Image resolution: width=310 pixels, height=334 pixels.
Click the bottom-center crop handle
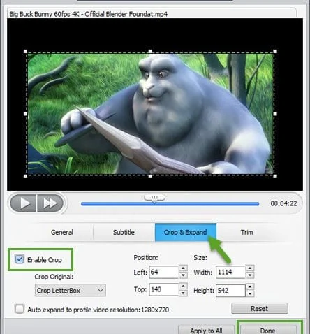pos(150,176)
